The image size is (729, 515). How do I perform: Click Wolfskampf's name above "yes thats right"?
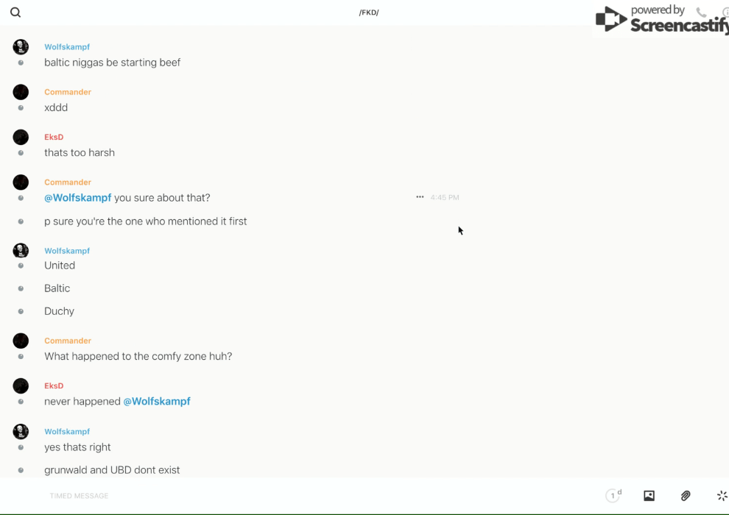tap(67, 432)
